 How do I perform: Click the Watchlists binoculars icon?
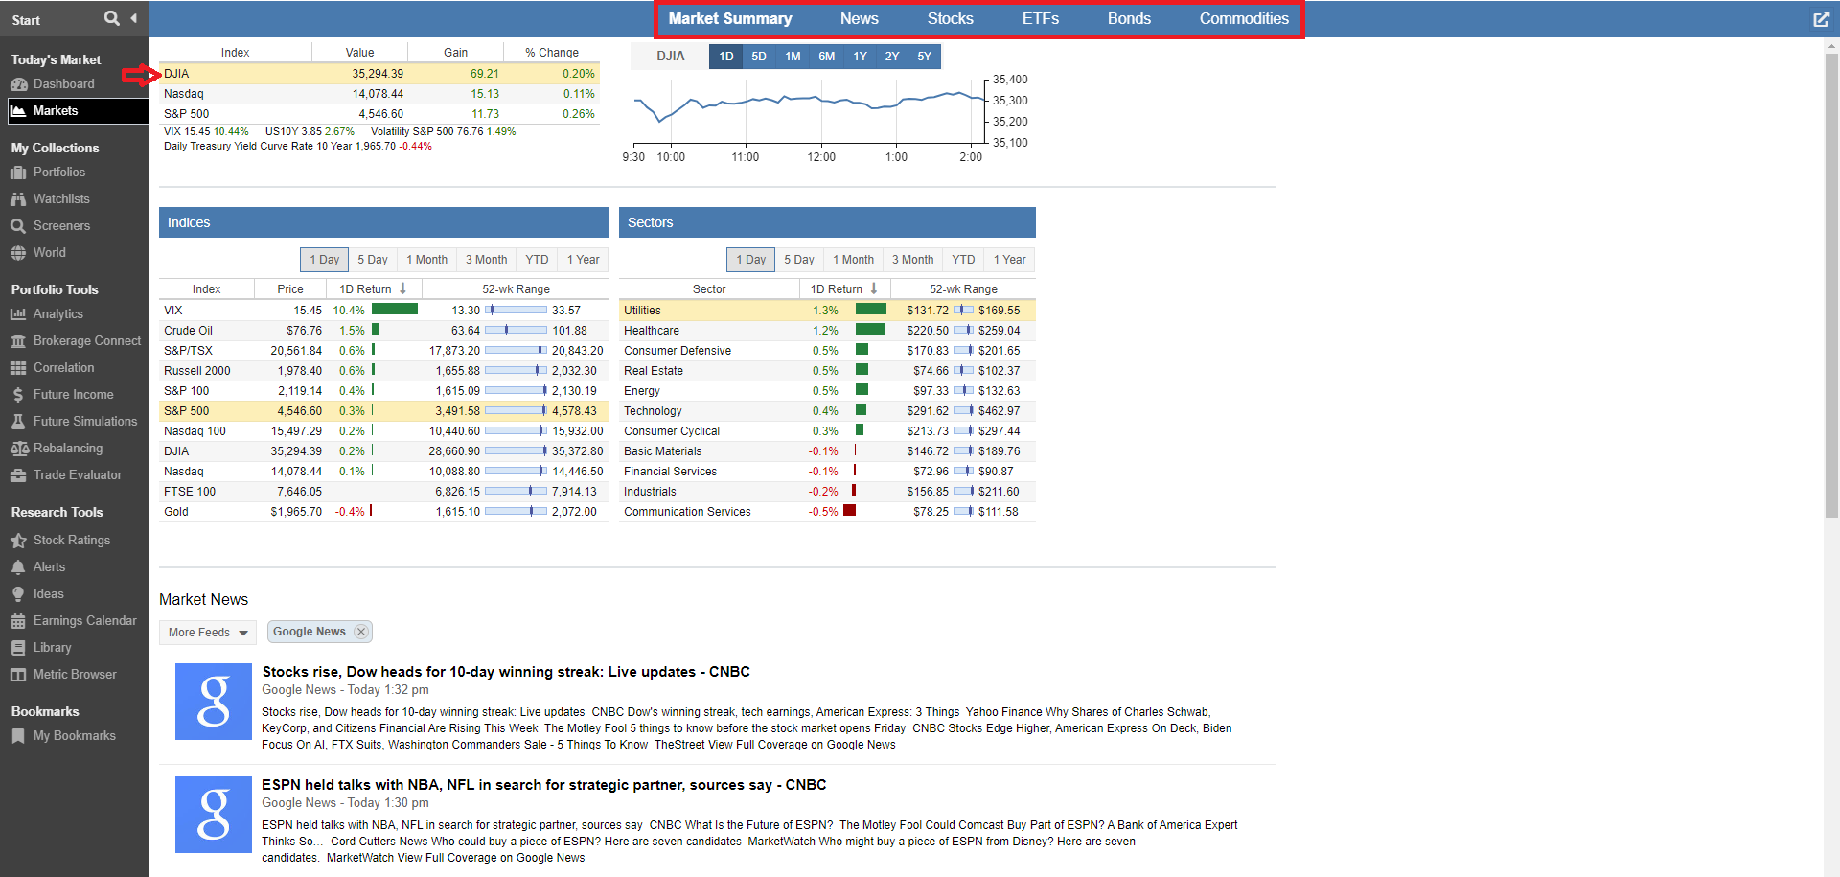(x=18, y=199)
